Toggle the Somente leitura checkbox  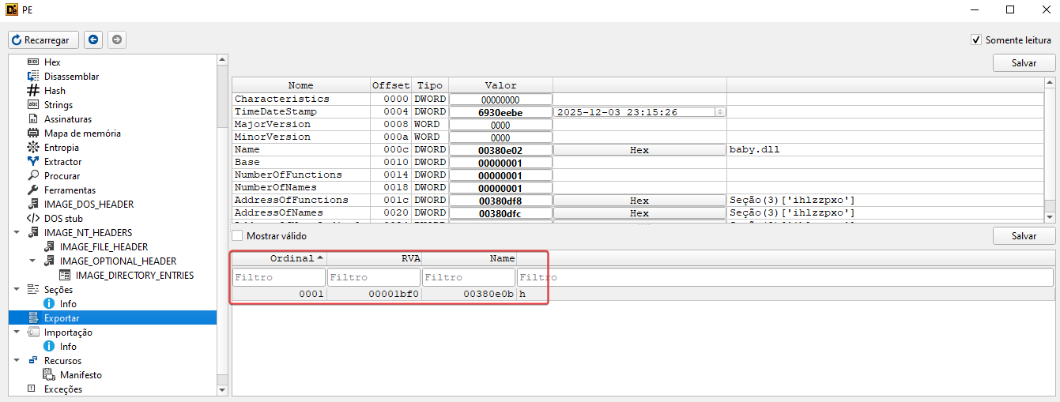(x=976, y=39)
